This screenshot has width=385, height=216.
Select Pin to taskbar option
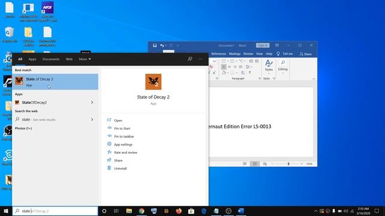[124, 136]
